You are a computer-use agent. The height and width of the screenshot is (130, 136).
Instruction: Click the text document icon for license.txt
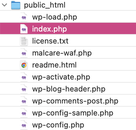pyautogui.click(x=24, y=41)
